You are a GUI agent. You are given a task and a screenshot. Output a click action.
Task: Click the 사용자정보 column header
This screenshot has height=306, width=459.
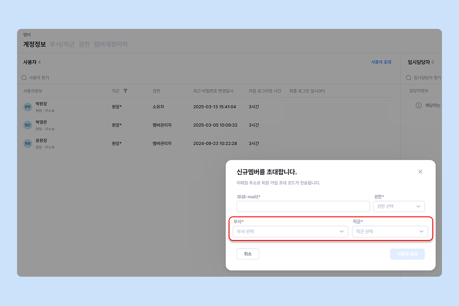[32, 91]
